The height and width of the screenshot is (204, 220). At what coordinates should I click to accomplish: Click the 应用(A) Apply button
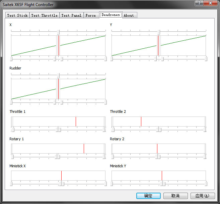point(203,196)
